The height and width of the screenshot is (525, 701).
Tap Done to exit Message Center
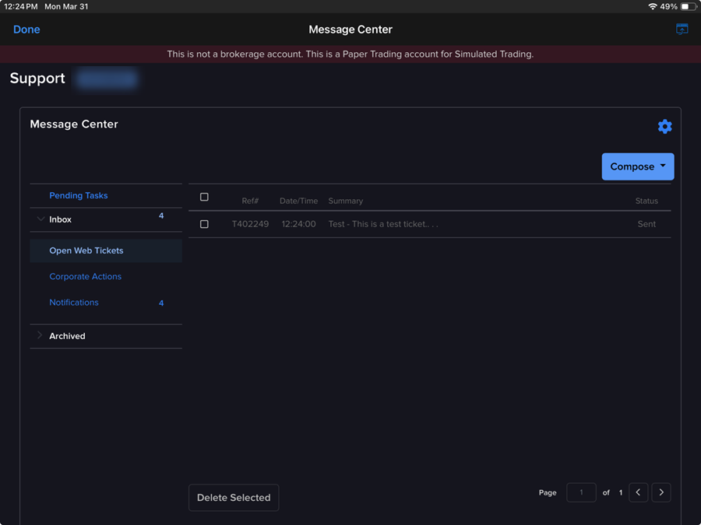click(x=26, y=29)
